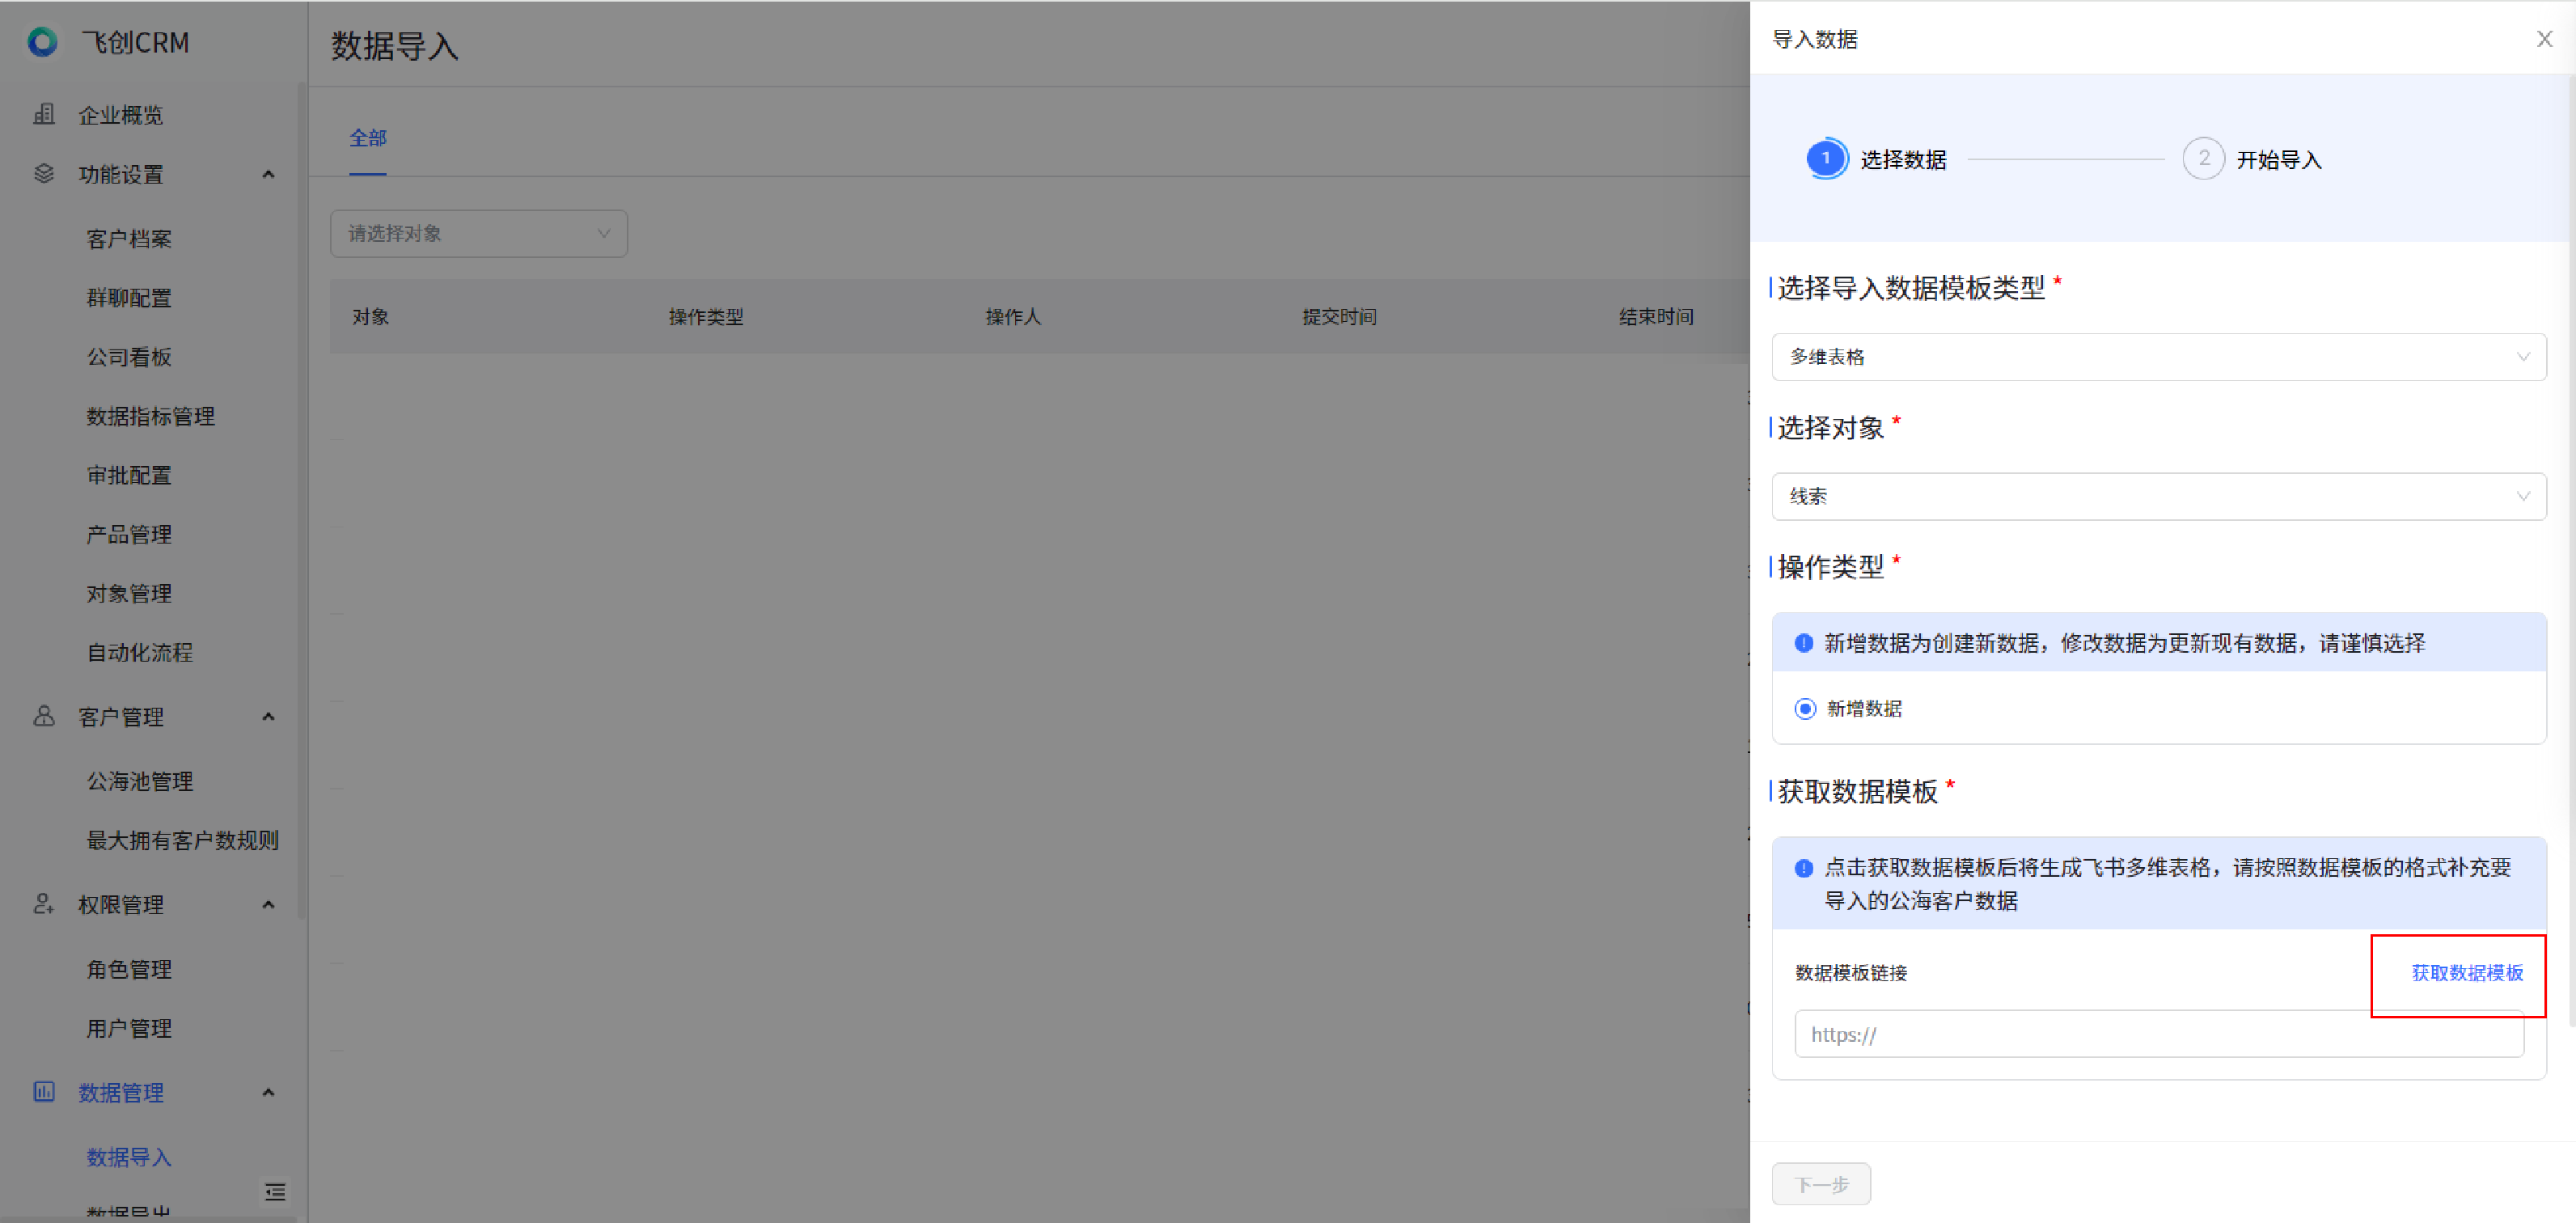Open the 请选择对象 filter dropdown
The width and height of the screenshot is (2576, 1223).
coord(478,233)
